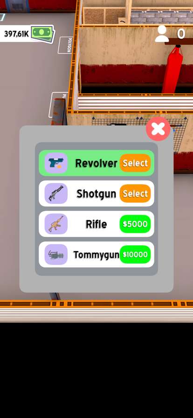
Task: Click the Revolver pistol icon
Action: click(x=56, y=163)
